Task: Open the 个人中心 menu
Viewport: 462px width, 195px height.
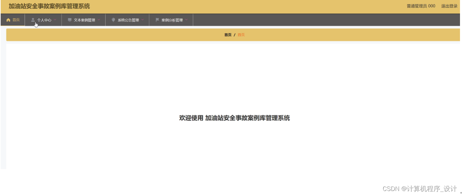Action: pos(44,20)
